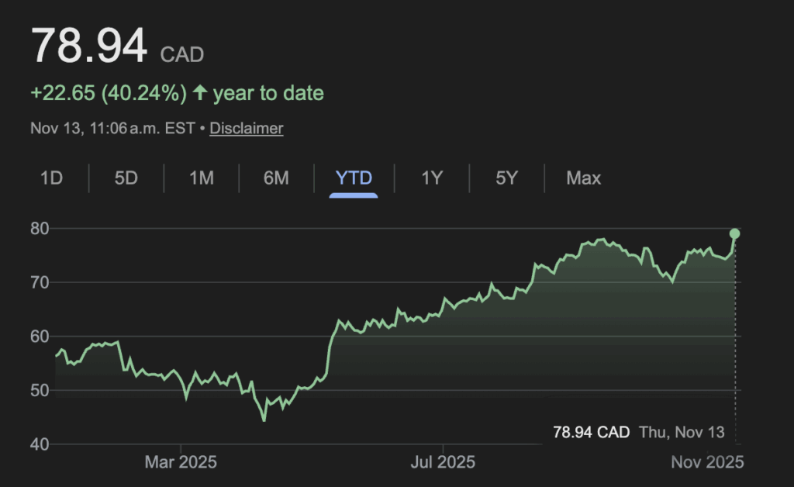Select the 5D time range tab
794x487 pixels.
[x=126, y=178]
